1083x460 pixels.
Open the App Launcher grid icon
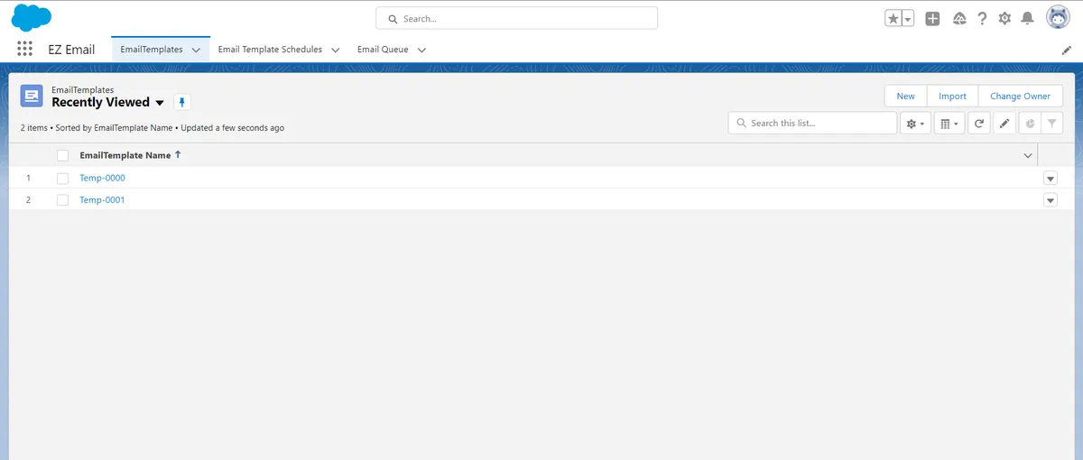tap(24, 50)
